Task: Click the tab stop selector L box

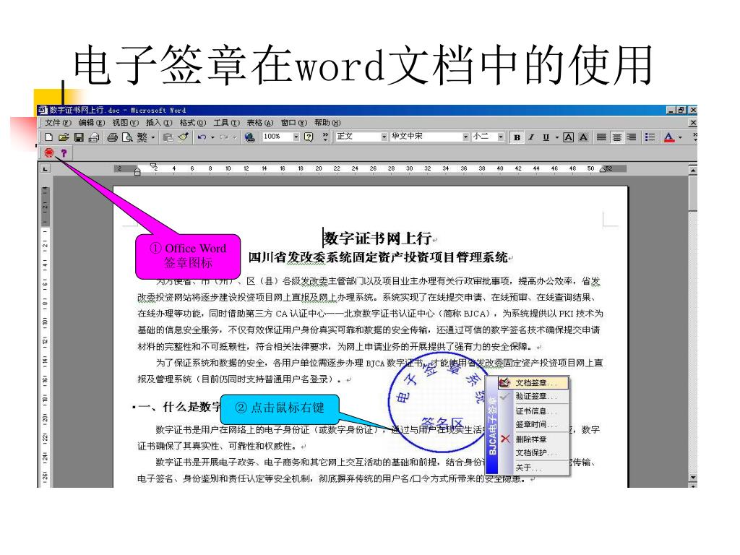Action: (45, 168)
